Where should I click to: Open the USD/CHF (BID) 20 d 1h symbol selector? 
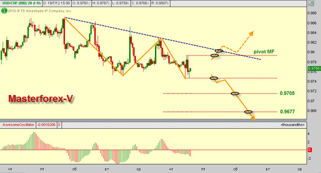21,3
